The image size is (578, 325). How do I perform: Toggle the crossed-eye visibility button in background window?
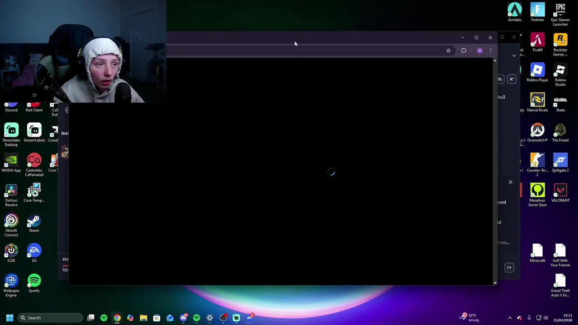[500, 79]
